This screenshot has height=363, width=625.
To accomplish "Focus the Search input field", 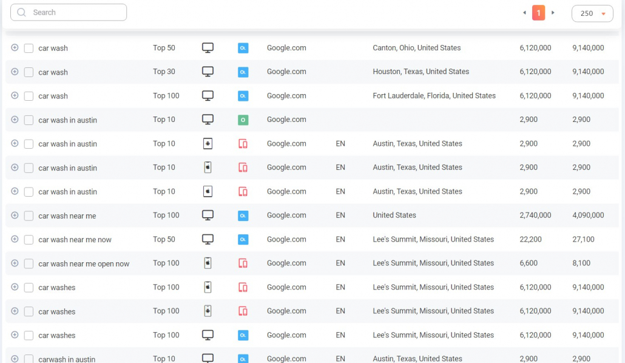I will (x=69, y=12).
